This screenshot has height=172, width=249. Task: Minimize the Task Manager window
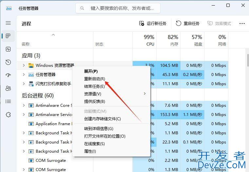(213, 5)
